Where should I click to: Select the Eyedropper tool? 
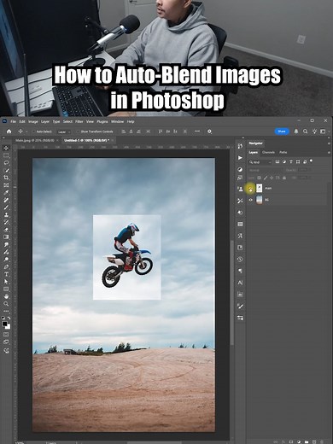6,192
